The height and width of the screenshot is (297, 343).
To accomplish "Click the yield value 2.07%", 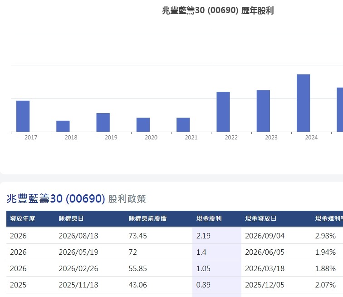I will tap(325, 285).
